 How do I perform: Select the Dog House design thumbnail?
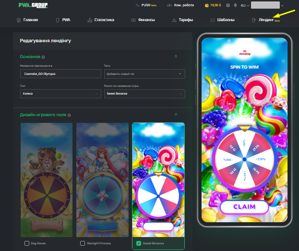tap(47, 180)
